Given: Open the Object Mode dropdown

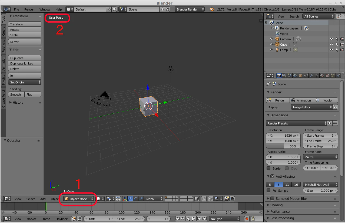Looking at the screenshot, I should point(79,199).
